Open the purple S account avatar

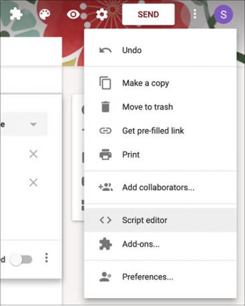(x=224, y=15)
